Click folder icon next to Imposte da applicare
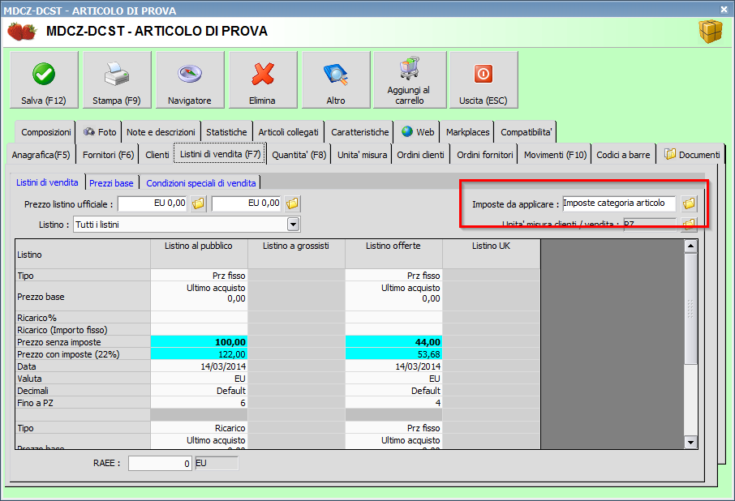Screen dimensions: 735x501 pos(689,203)
